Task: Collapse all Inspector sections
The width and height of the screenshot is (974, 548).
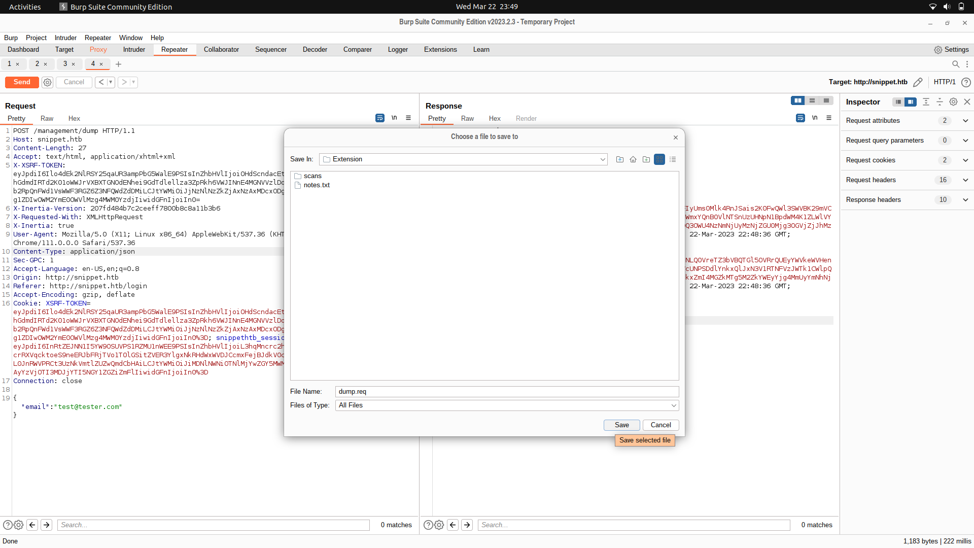Action: pyautogui.click(x=940, y=101)
